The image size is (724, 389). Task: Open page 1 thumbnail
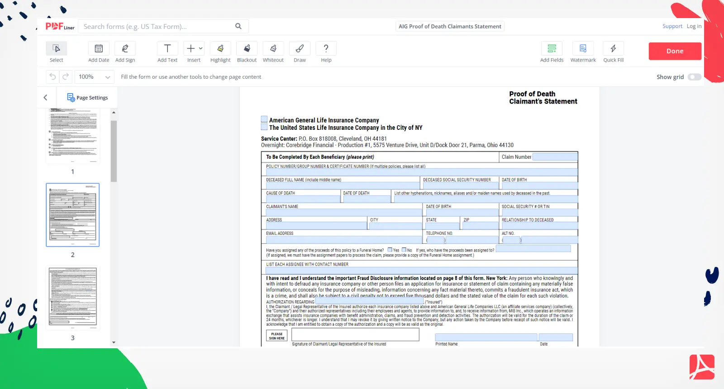(72, 136)
